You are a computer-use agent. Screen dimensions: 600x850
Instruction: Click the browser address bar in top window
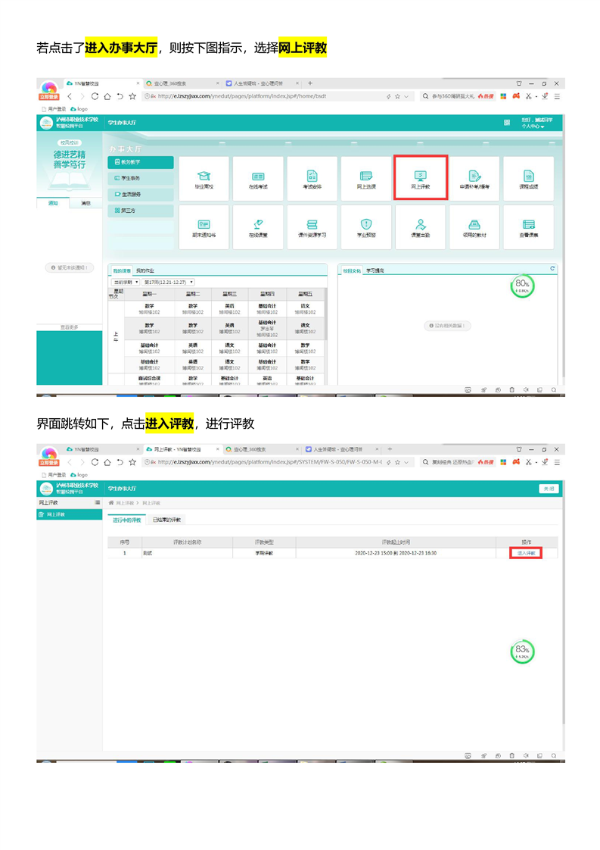click(265, 96)
